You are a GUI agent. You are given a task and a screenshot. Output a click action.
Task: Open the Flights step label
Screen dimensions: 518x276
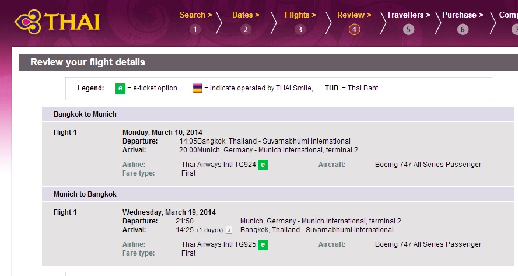pos(300,15)
